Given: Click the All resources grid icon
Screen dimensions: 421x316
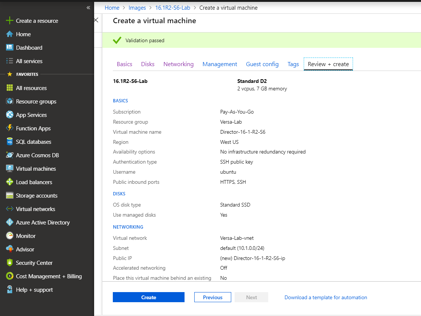Looking at the screenshot, I should pyautogui.click(x=10, y=88).
